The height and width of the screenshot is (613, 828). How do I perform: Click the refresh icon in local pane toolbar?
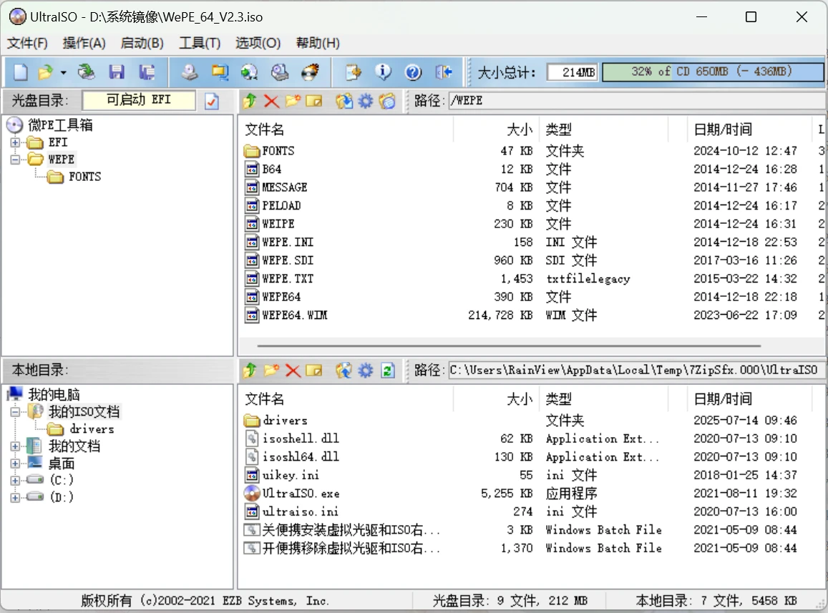coord(387,371)
